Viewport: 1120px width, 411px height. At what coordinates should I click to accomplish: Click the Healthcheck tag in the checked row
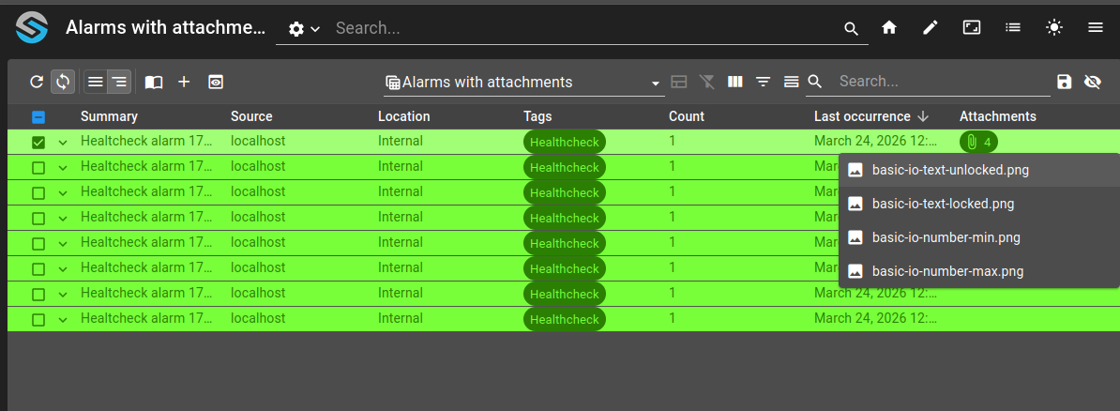point(565,143)
